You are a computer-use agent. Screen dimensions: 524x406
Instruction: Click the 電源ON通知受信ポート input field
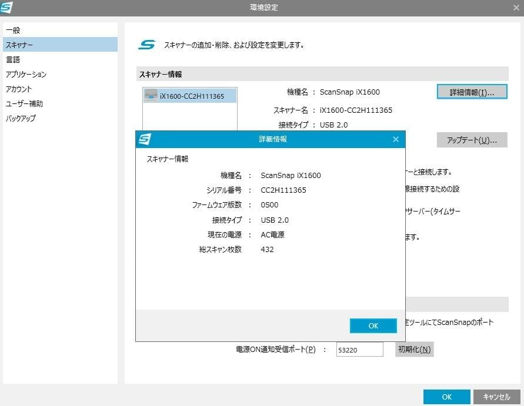pyautogui.click(x=359, y=349)
